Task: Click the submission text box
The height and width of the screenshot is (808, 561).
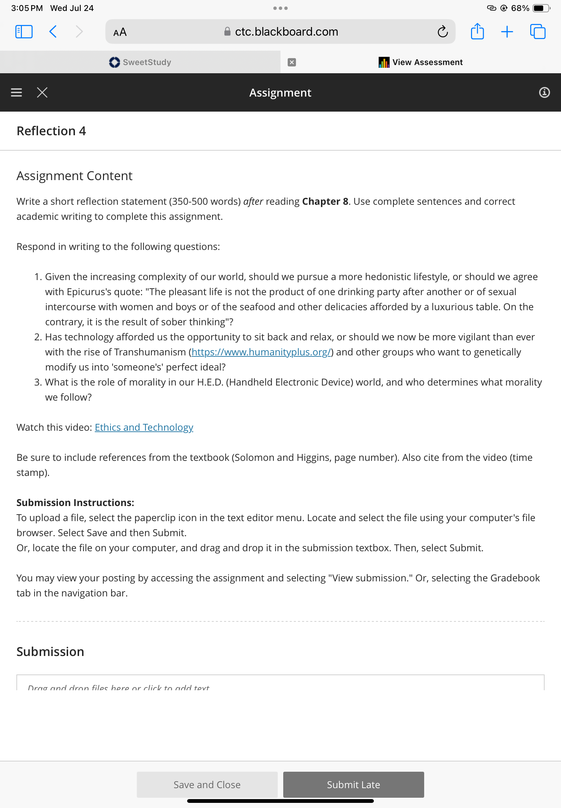Action: [280, 682]
